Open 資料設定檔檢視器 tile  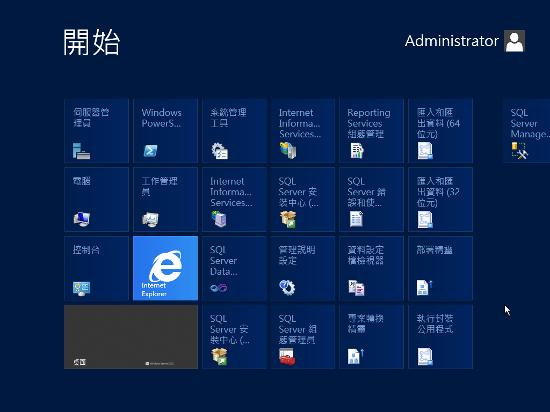click(372, 268)
